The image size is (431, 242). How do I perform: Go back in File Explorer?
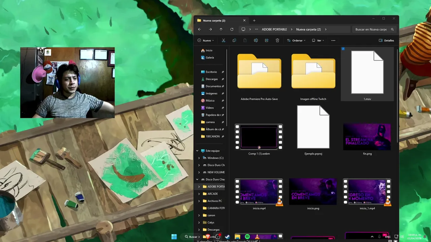[199, 29]
